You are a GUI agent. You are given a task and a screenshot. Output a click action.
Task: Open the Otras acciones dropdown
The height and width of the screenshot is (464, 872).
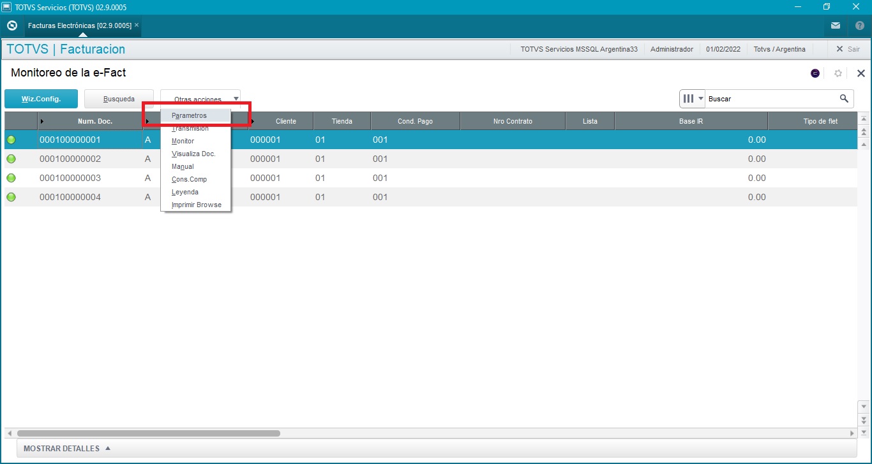200,99
